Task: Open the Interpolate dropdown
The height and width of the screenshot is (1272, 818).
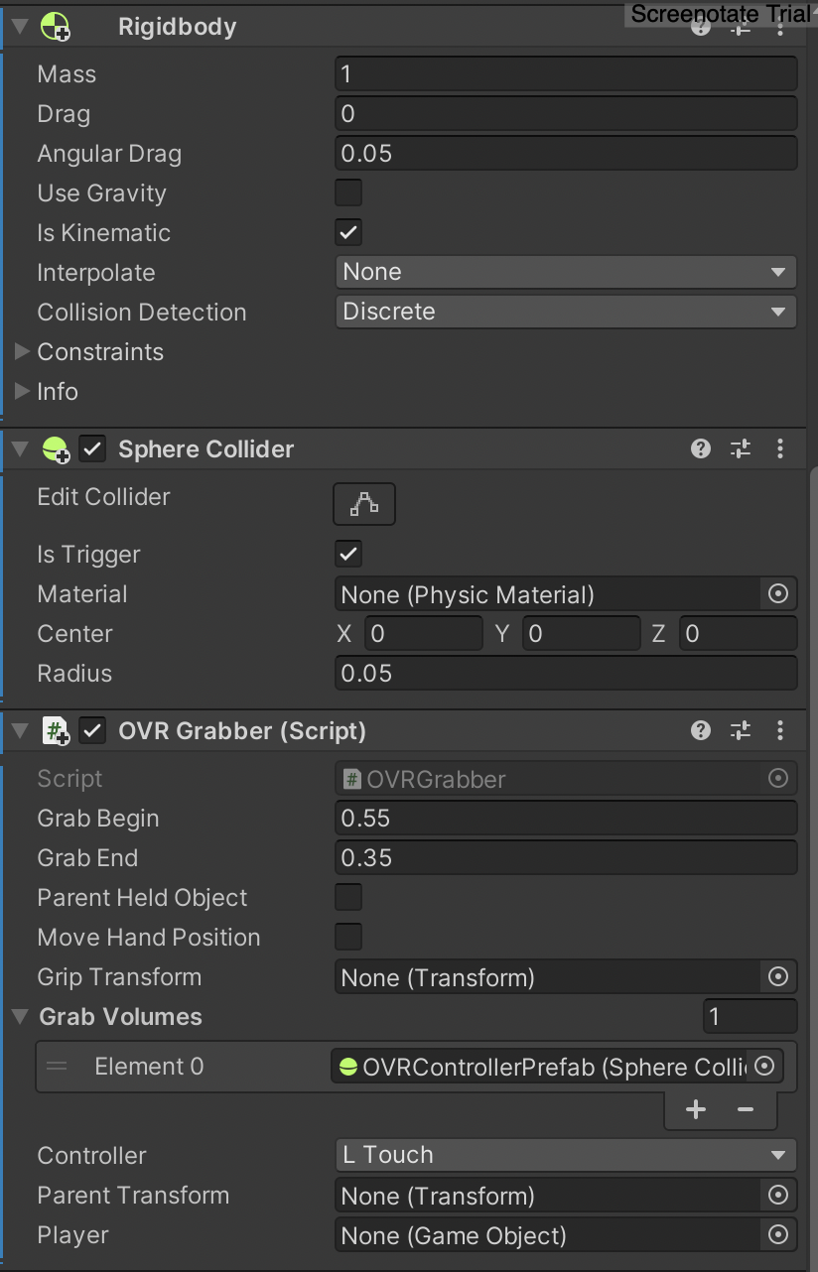Action: coord(566,272)
